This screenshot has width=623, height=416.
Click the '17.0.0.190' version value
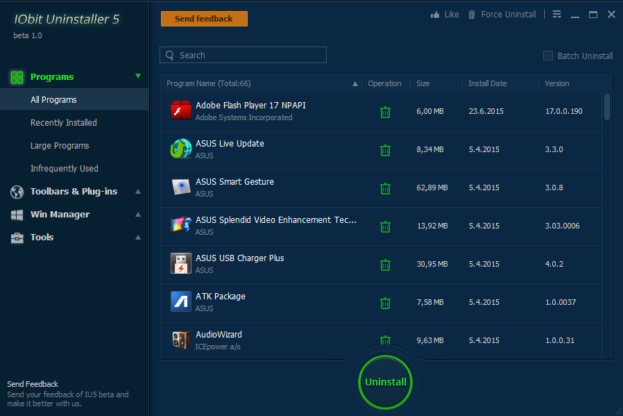click(x=563, y=111)
